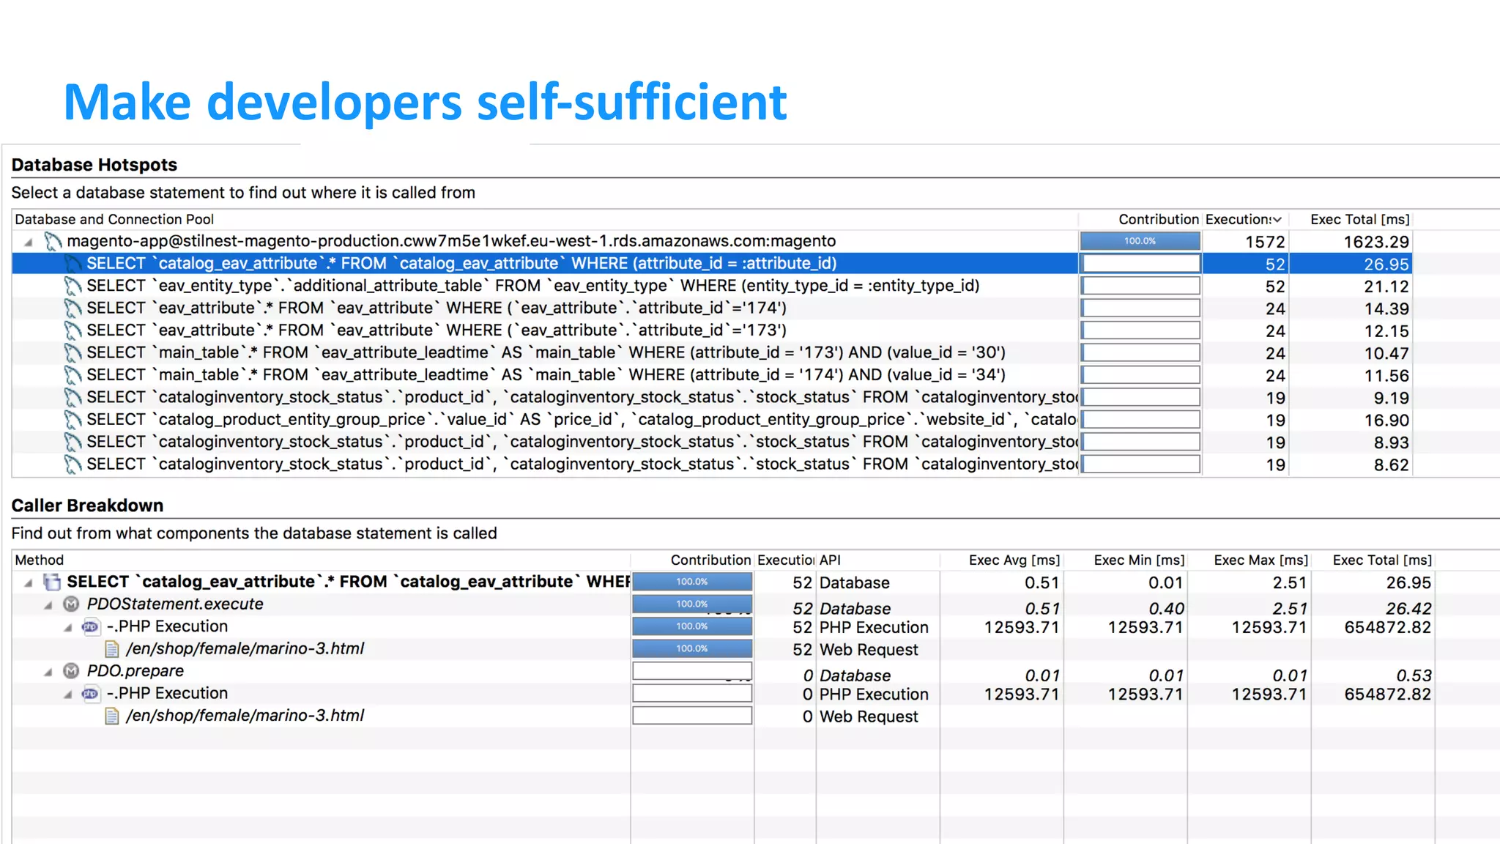The height and width of the screenshot is (844, 1500).
Task: Click the page icon of marino-3.html under PDO.prepare
Action: [x=112, y=716]
